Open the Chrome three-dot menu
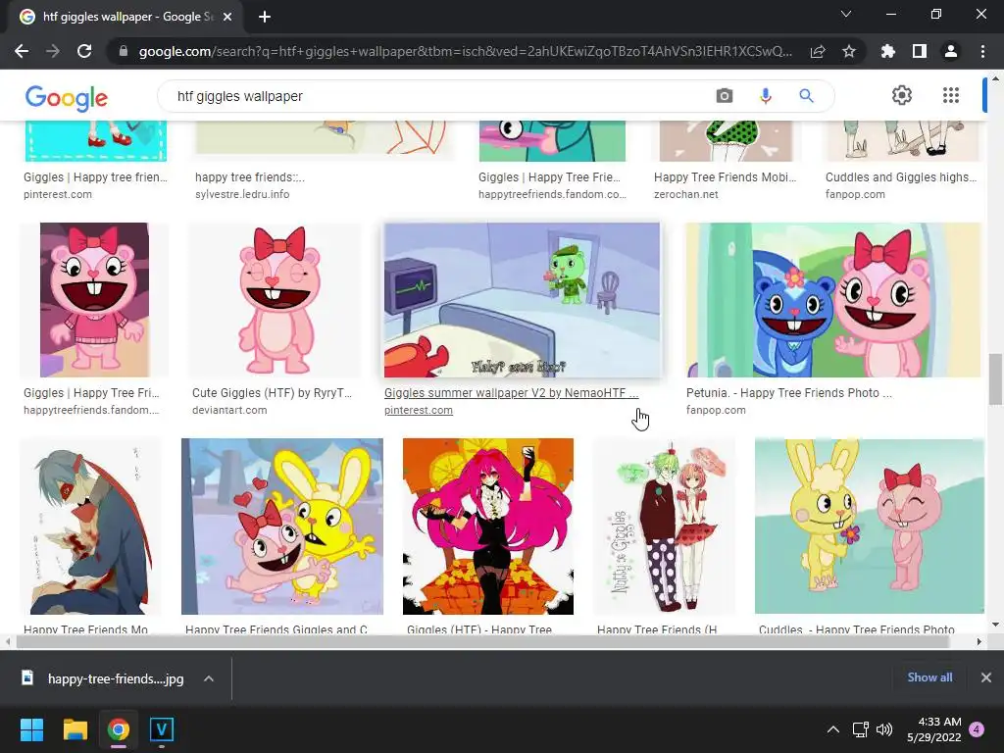This screenshot has width=1004, height=753. click(982, 51)
